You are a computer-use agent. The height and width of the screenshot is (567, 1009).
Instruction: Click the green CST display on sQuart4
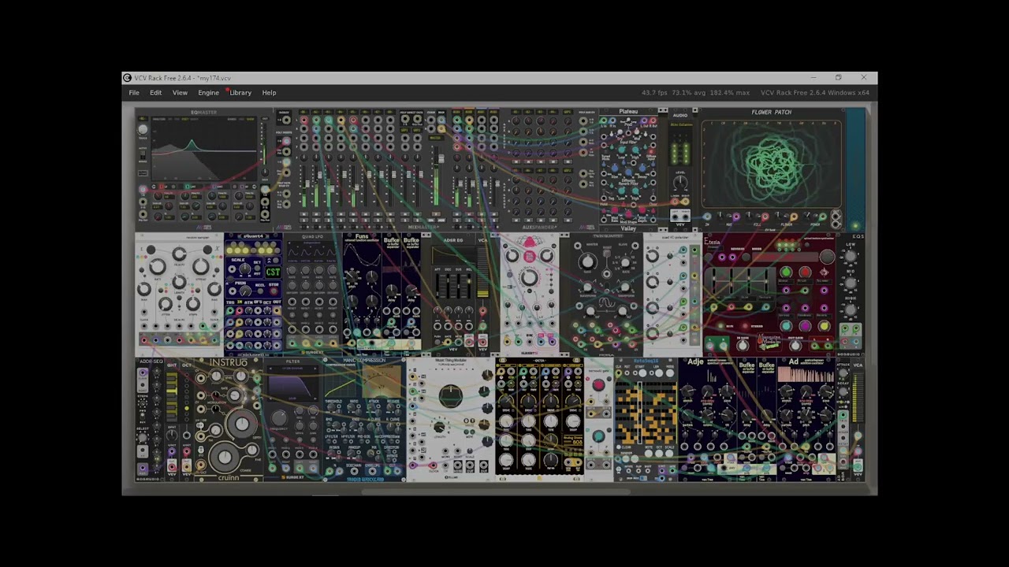click(273, 272)
